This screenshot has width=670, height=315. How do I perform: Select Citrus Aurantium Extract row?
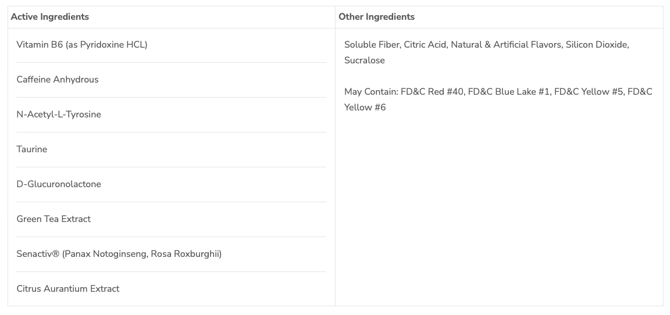[68, 289]
